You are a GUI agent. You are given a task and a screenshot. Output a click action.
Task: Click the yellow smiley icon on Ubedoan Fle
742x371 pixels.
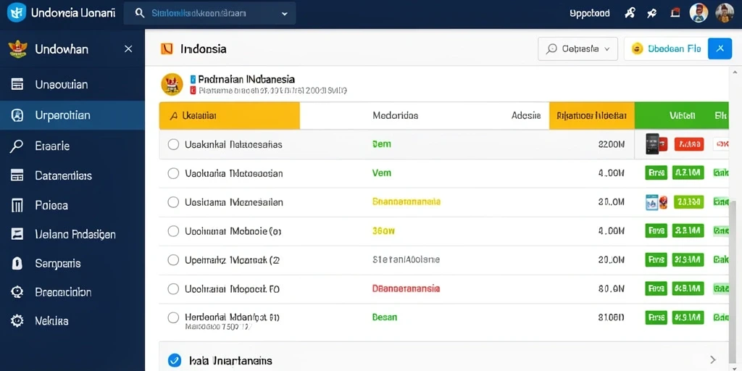[x=638, y=49]
